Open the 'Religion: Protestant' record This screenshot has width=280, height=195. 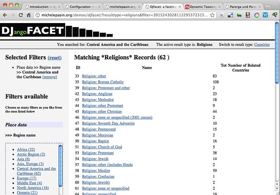pos(98,153)
